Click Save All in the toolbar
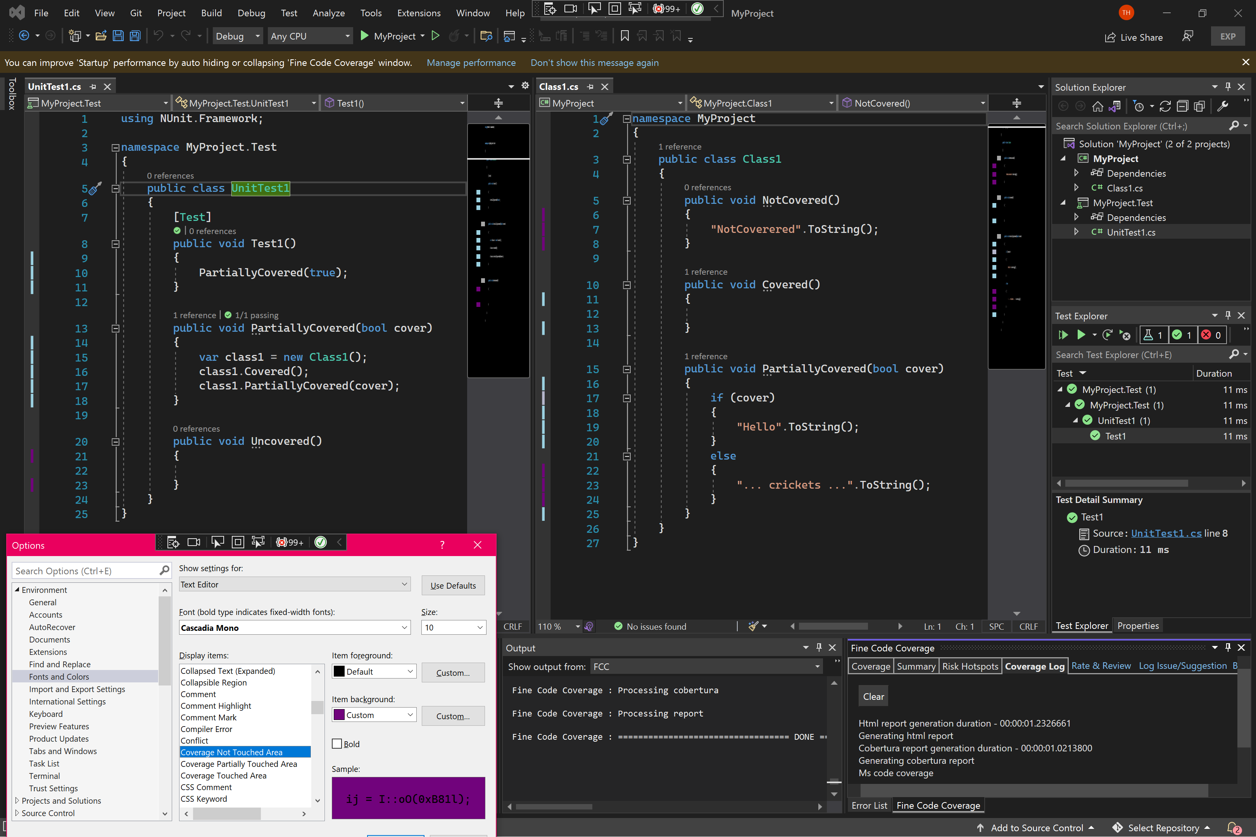 pyautogui.click(x=136, y=36)
